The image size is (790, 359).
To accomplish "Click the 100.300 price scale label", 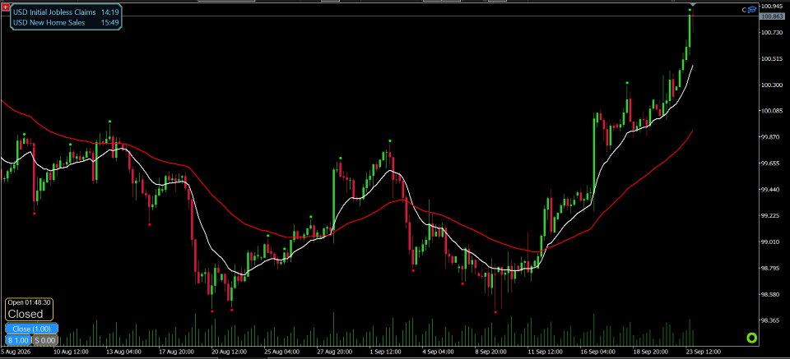I will click(x=771, y=85).
